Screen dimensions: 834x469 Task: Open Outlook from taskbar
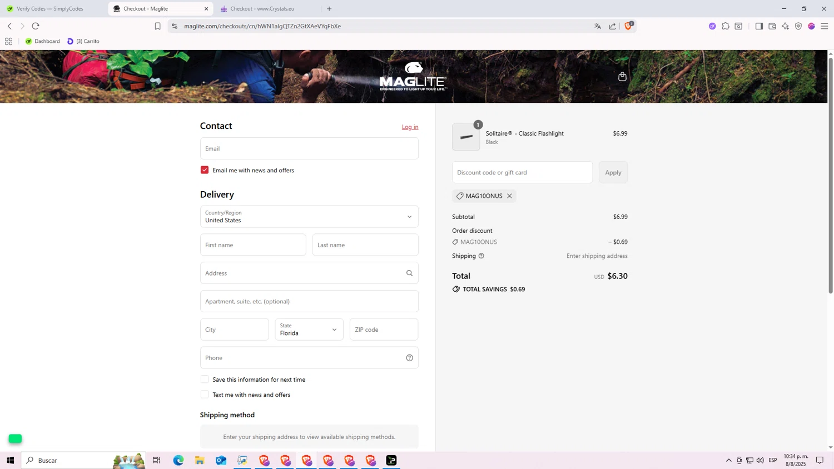[221, 460]
